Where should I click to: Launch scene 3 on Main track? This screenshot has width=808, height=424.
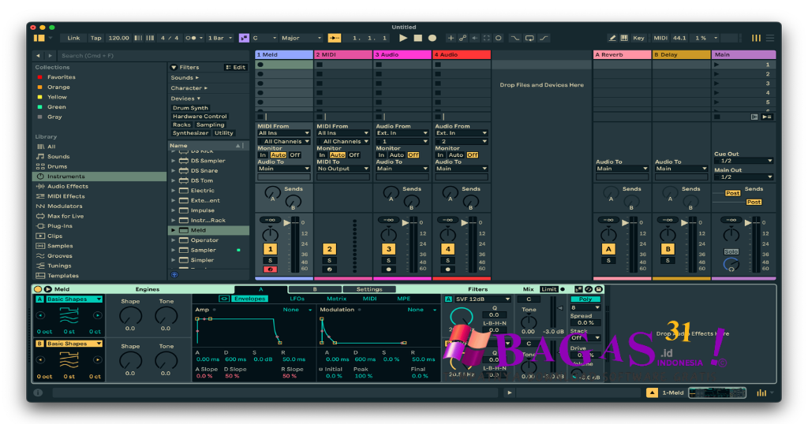tap(716, 84)
